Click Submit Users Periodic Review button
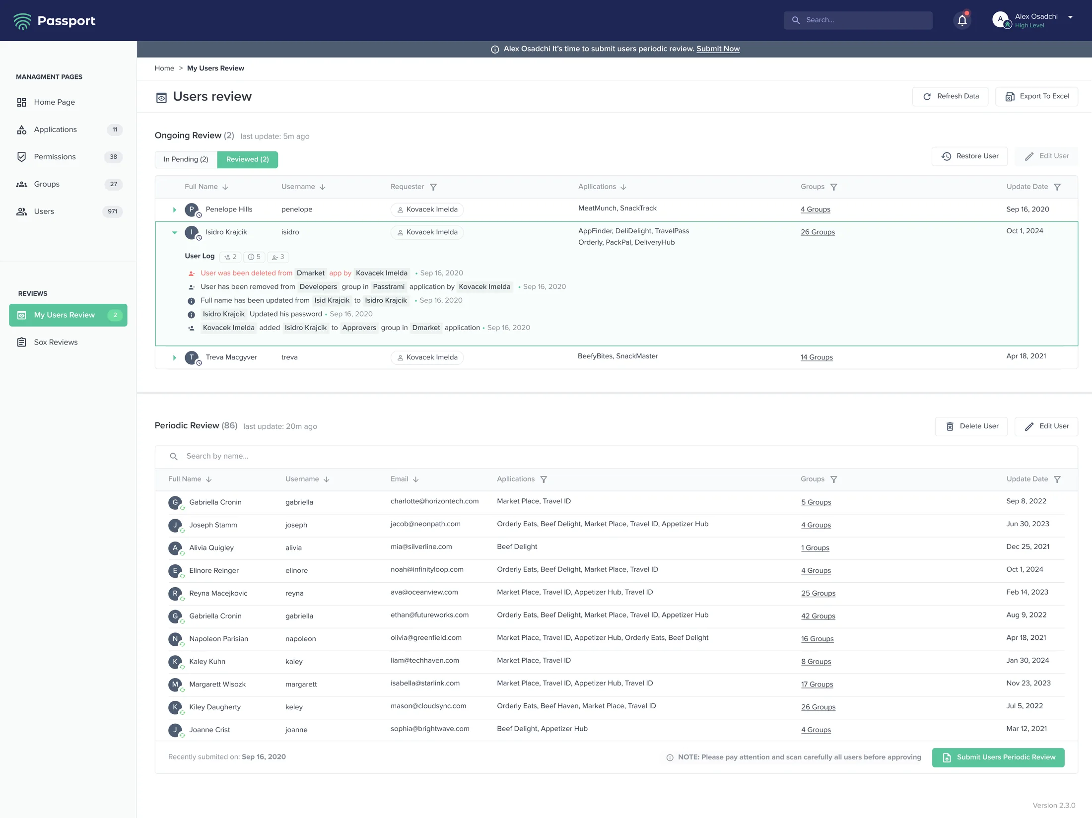 (x=998, y=757)
